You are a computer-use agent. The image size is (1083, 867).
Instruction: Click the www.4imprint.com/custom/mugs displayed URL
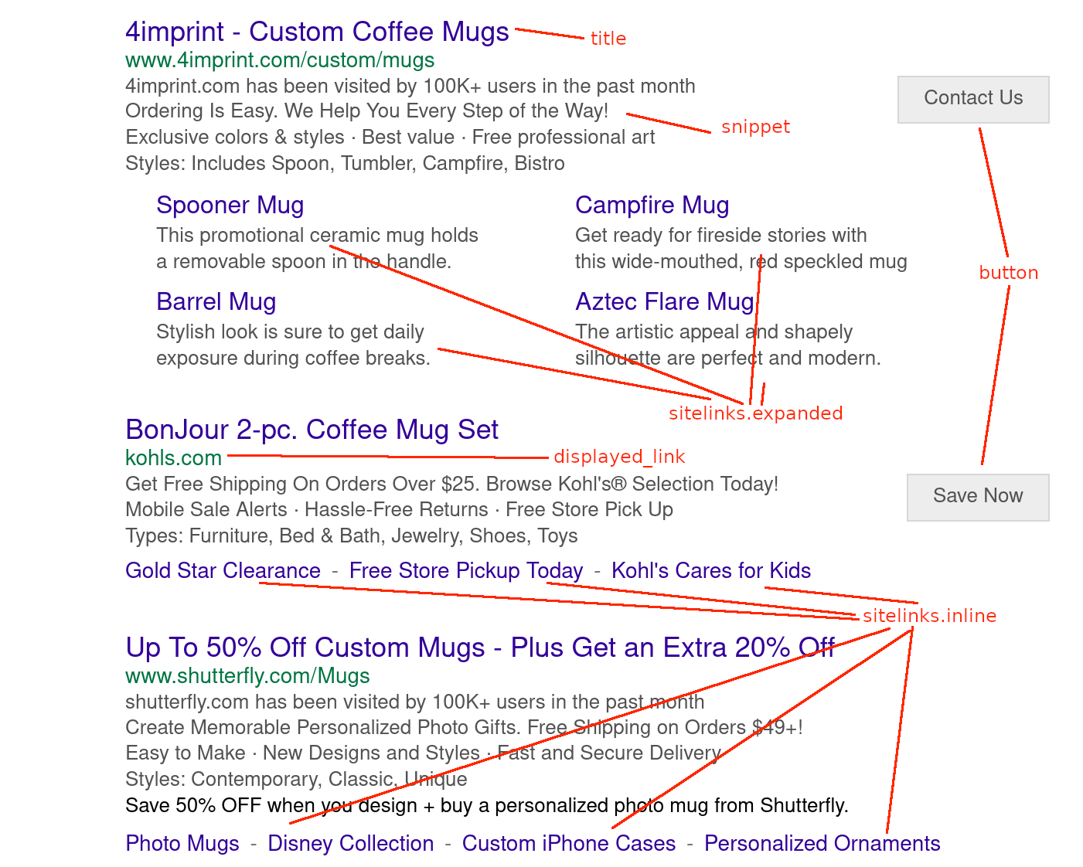[280, 60]
